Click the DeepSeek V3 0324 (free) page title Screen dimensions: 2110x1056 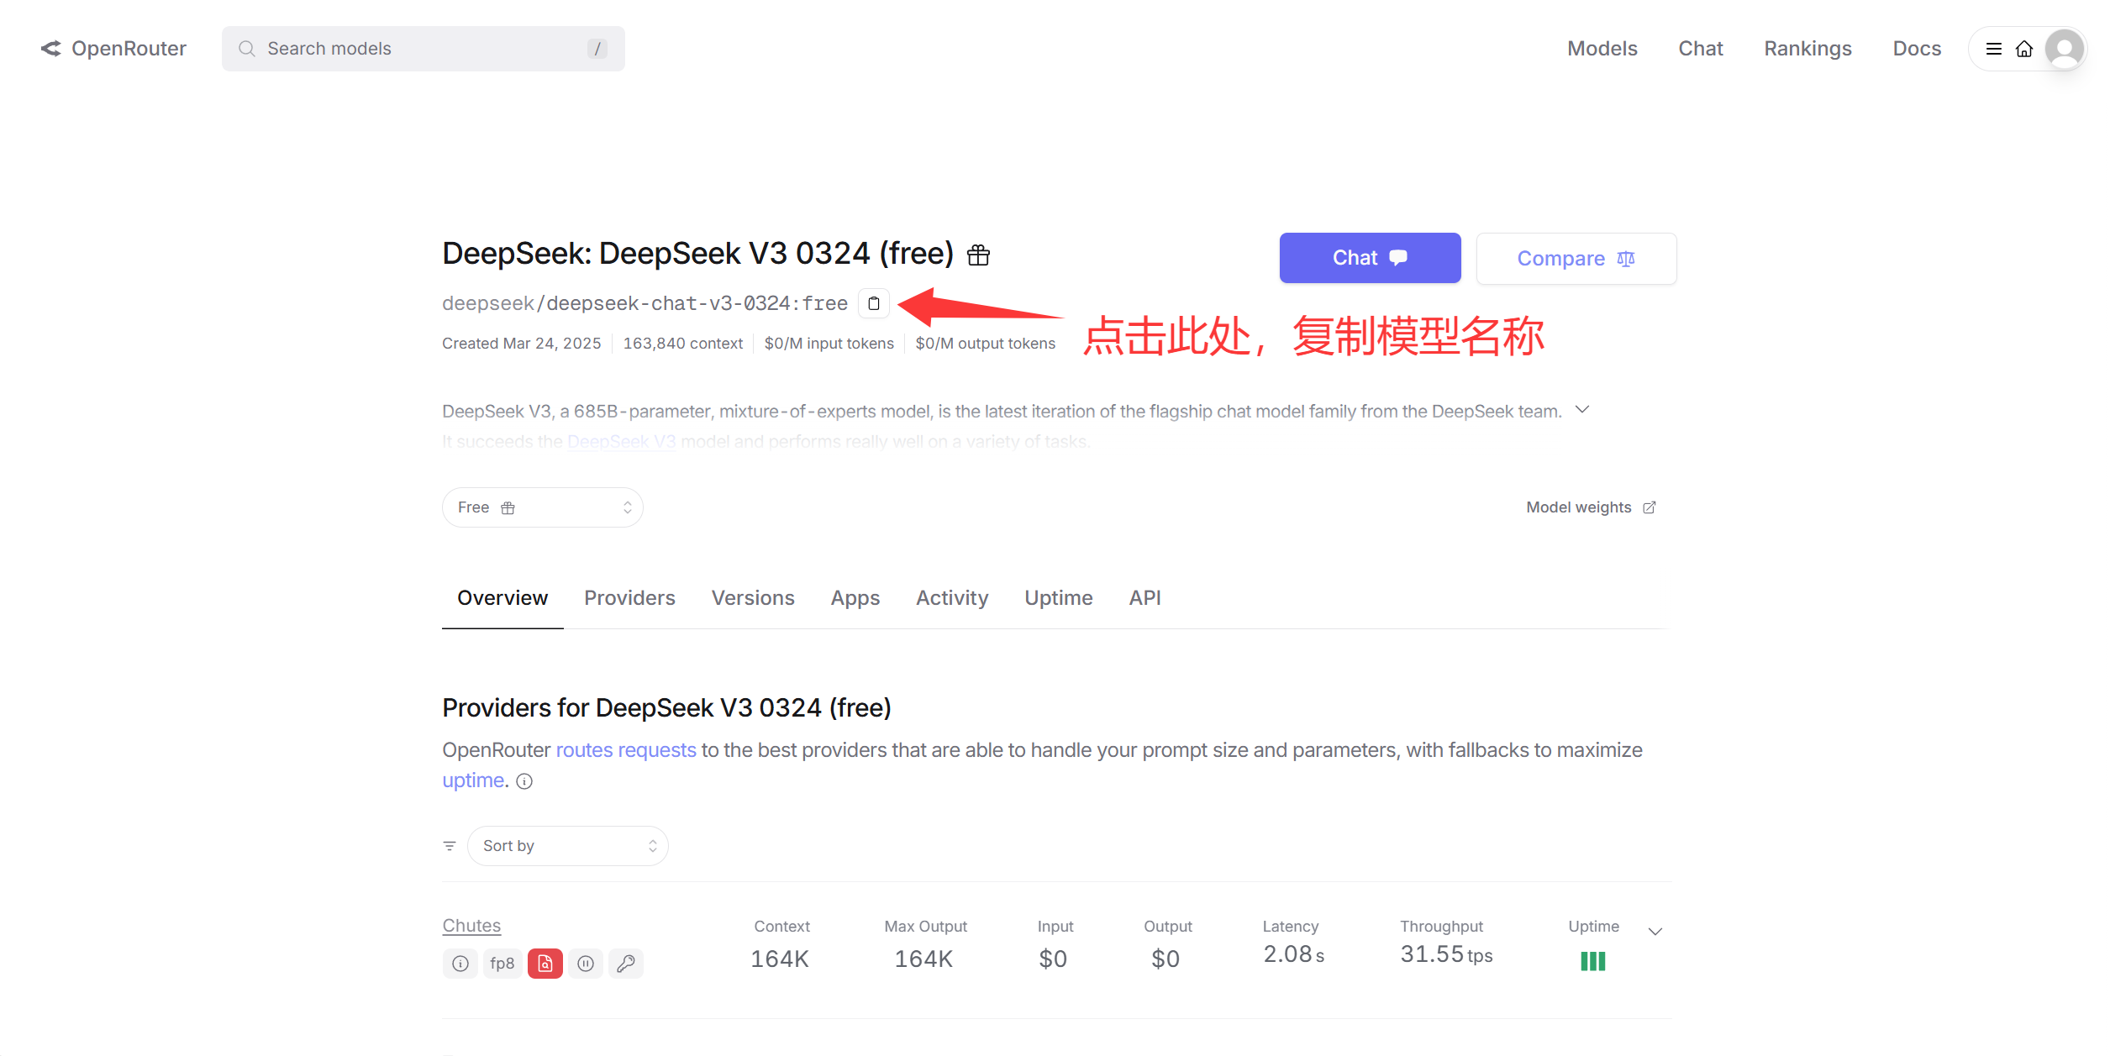698,254
